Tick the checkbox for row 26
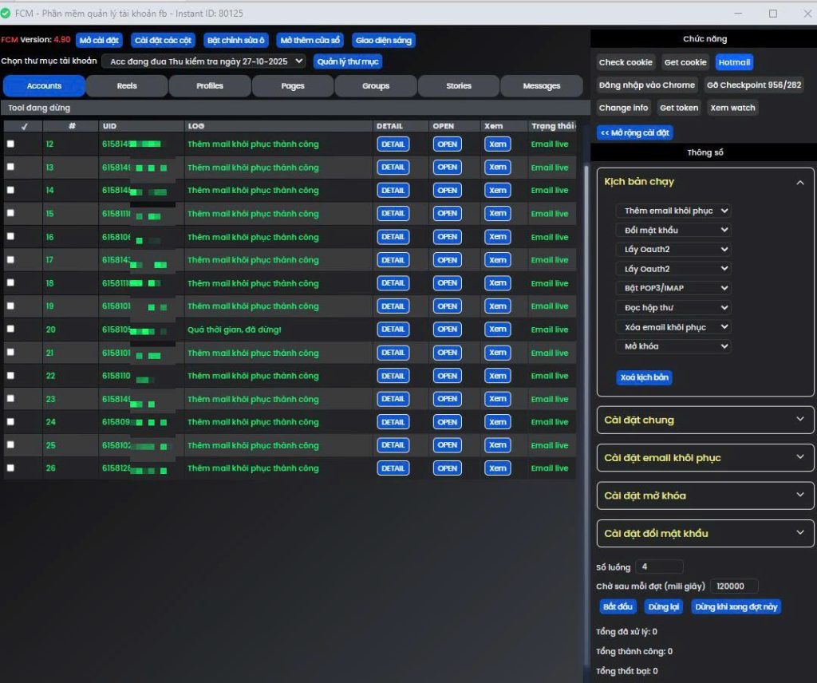 click(x=10, y=468)
